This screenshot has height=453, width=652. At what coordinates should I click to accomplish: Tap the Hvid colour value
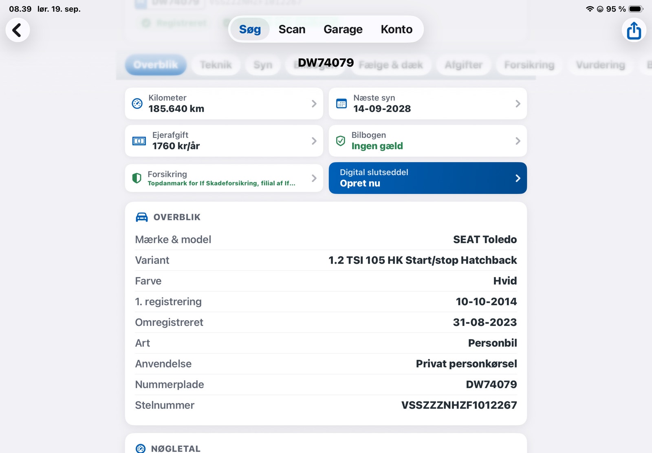click(x=505, y=281)
